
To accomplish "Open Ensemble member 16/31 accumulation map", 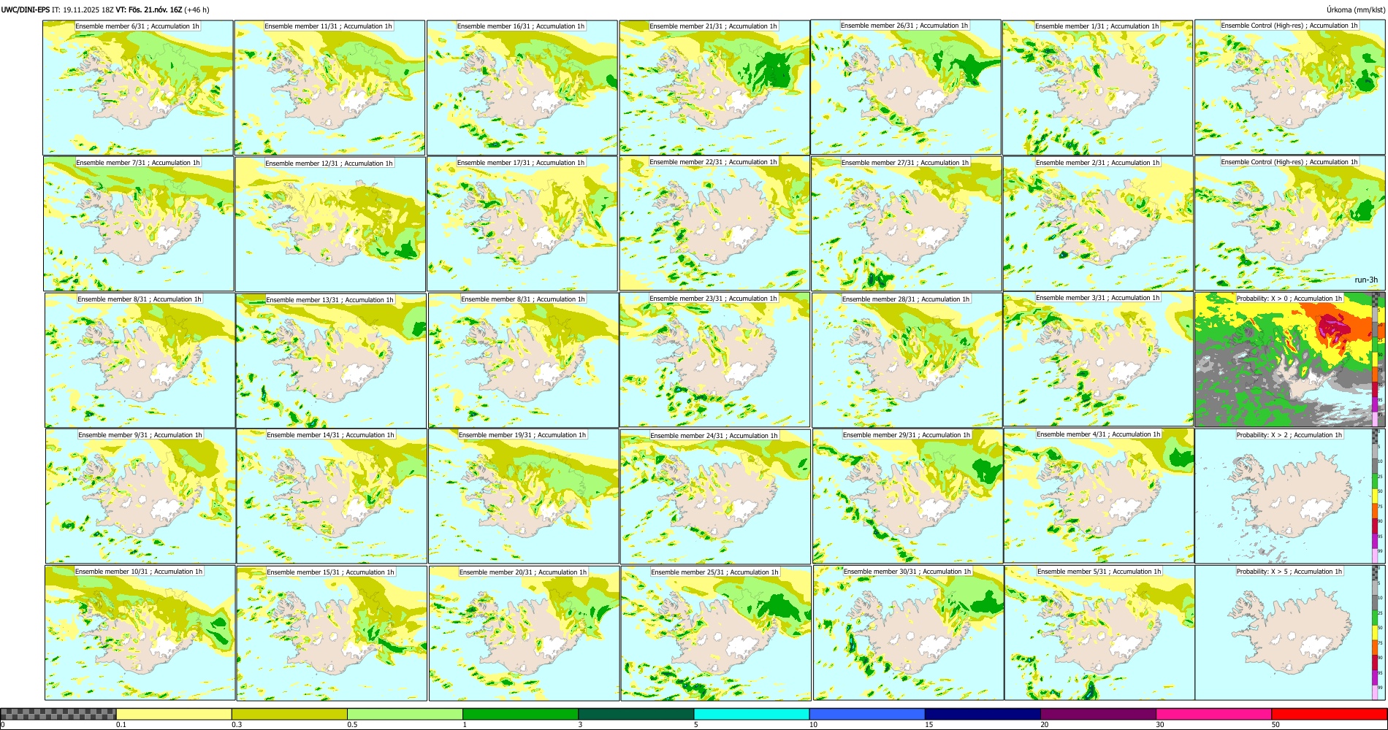I will click(x=522, y=87).
